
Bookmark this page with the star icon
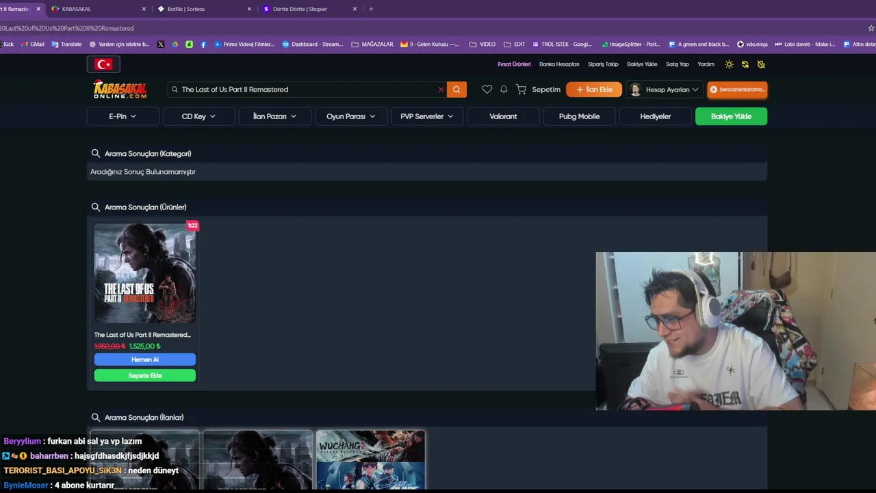click(x=871, y=28)
